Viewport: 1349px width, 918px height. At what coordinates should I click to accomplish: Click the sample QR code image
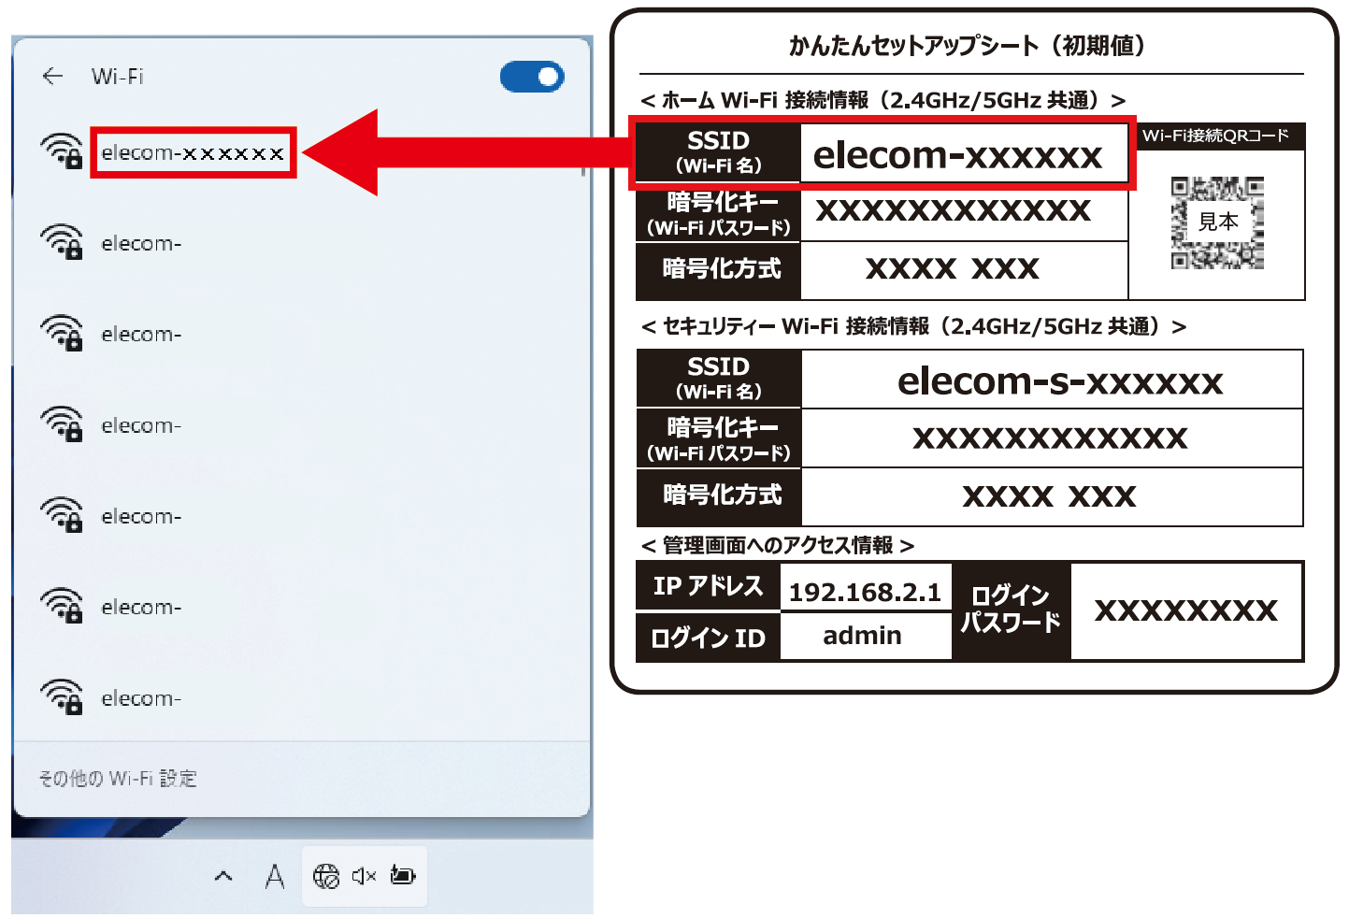1217,222
